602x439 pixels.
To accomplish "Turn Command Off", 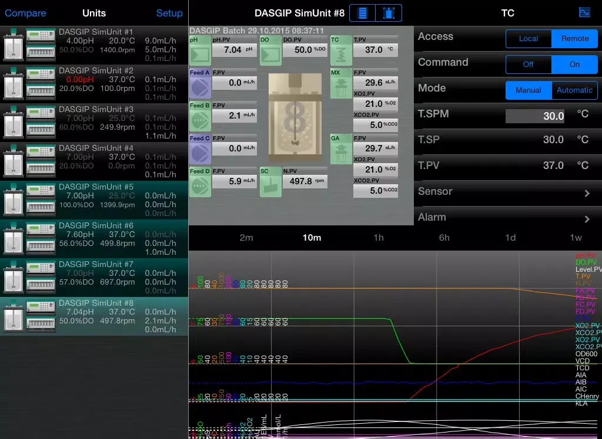I will tap(529, 65).
